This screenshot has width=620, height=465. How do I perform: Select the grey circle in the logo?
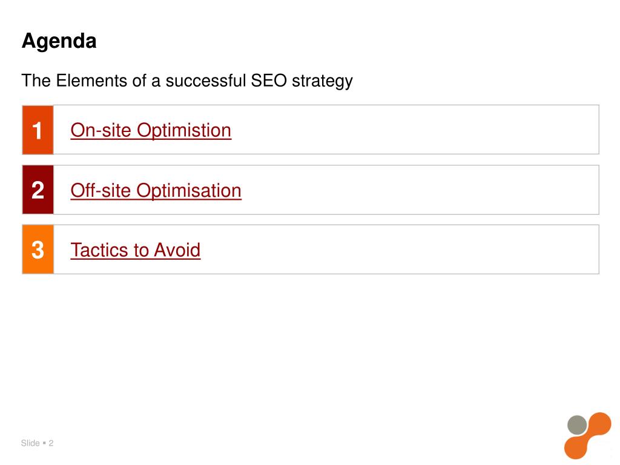click(x=577, y=425)
